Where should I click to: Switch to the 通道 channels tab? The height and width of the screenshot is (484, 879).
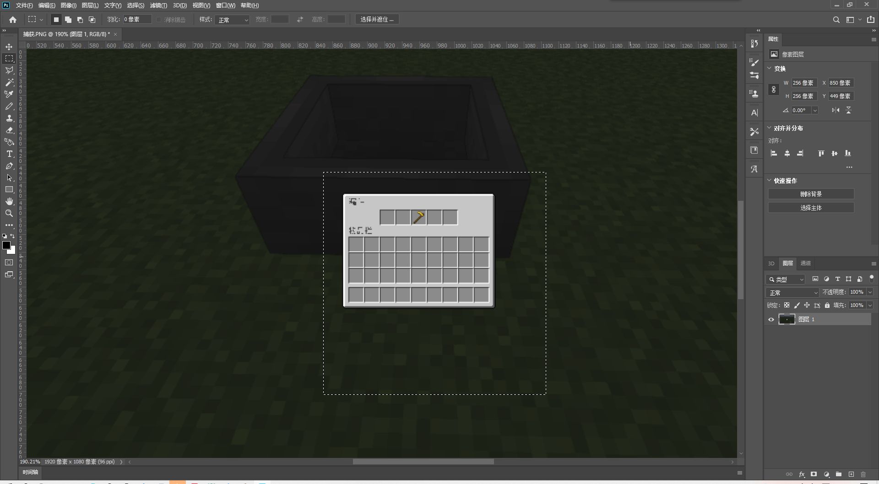coord(805,263)
